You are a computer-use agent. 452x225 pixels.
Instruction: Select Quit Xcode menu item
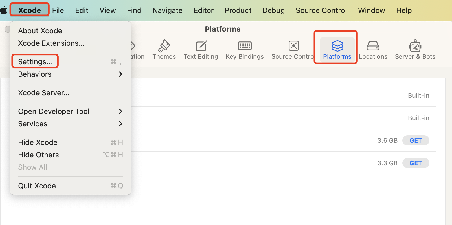coord(37,186)
